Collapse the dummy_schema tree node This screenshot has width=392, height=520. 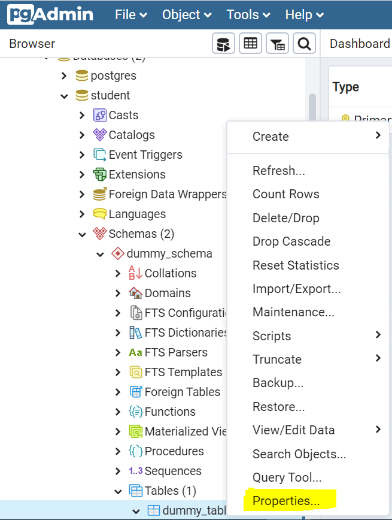[100, 254]
